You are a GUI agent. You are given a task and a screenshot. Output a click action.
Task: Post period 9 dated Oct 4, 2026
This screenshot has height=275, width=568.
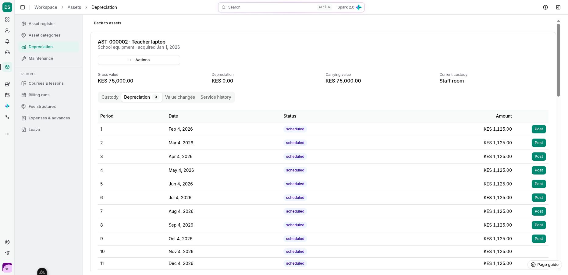click(539, 239)
